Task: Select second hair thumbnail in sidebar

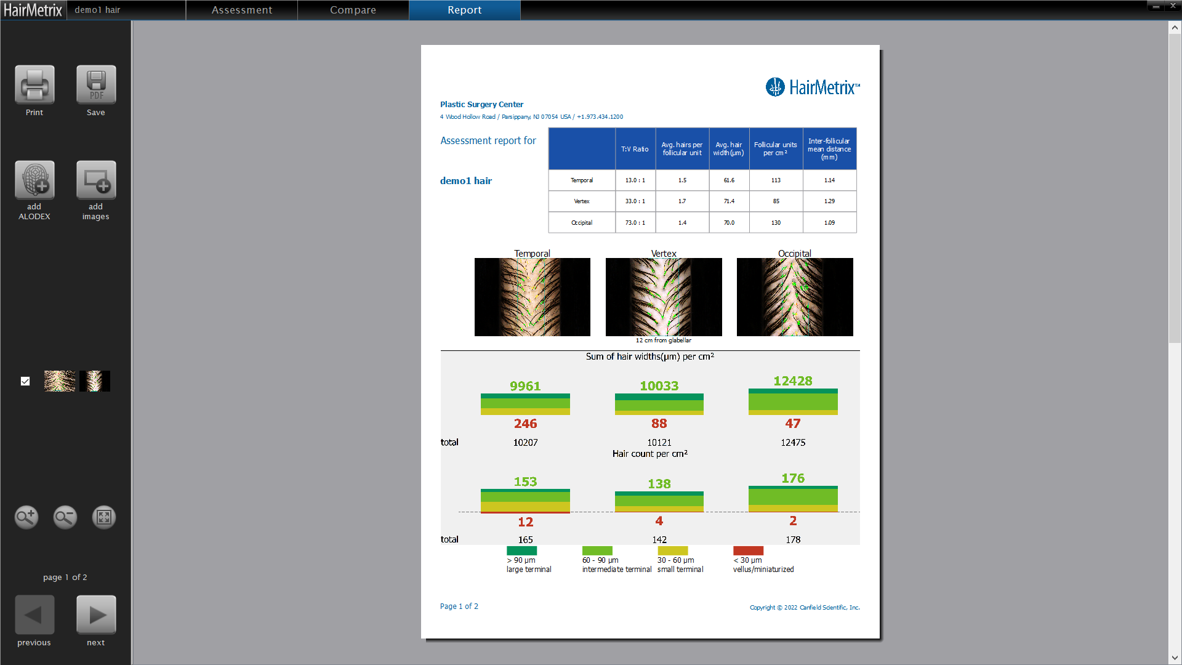Action: [95, 381]
